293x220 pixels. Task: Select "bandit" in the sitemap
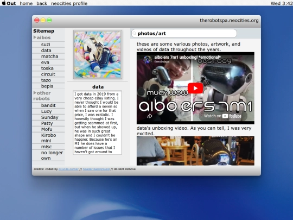(48, 105)
